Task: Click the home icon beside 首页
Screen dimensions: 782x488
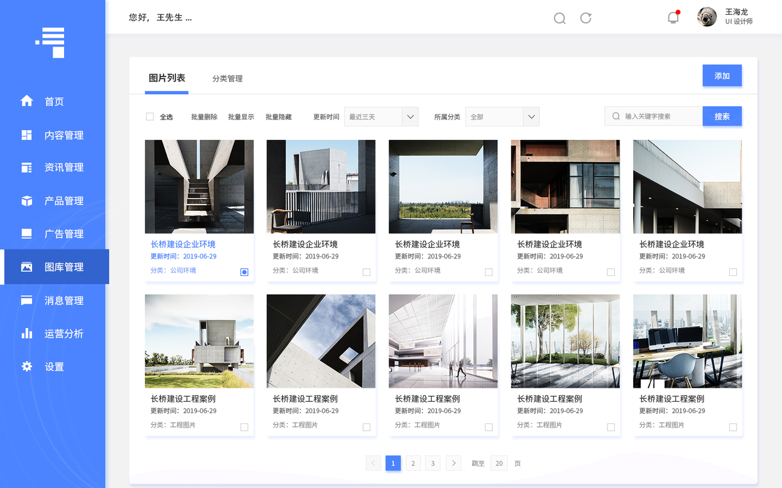Action: pyautogui.click(x=27, y=101)
